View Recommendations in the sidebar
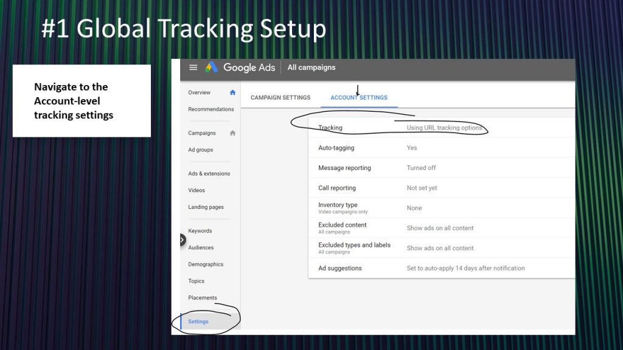The height and width of the screenshot is (350, 623). pos(211,109)
